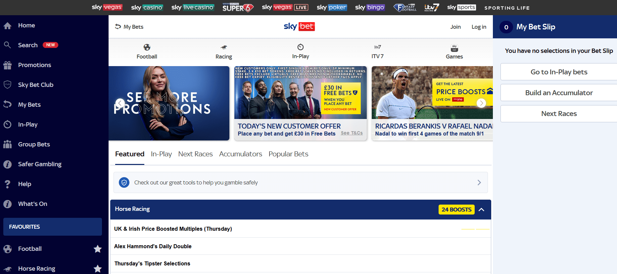Screen dimensions: 617x274
Task: Click the Home house icon in sidebar
Action: tap(8, 25)
